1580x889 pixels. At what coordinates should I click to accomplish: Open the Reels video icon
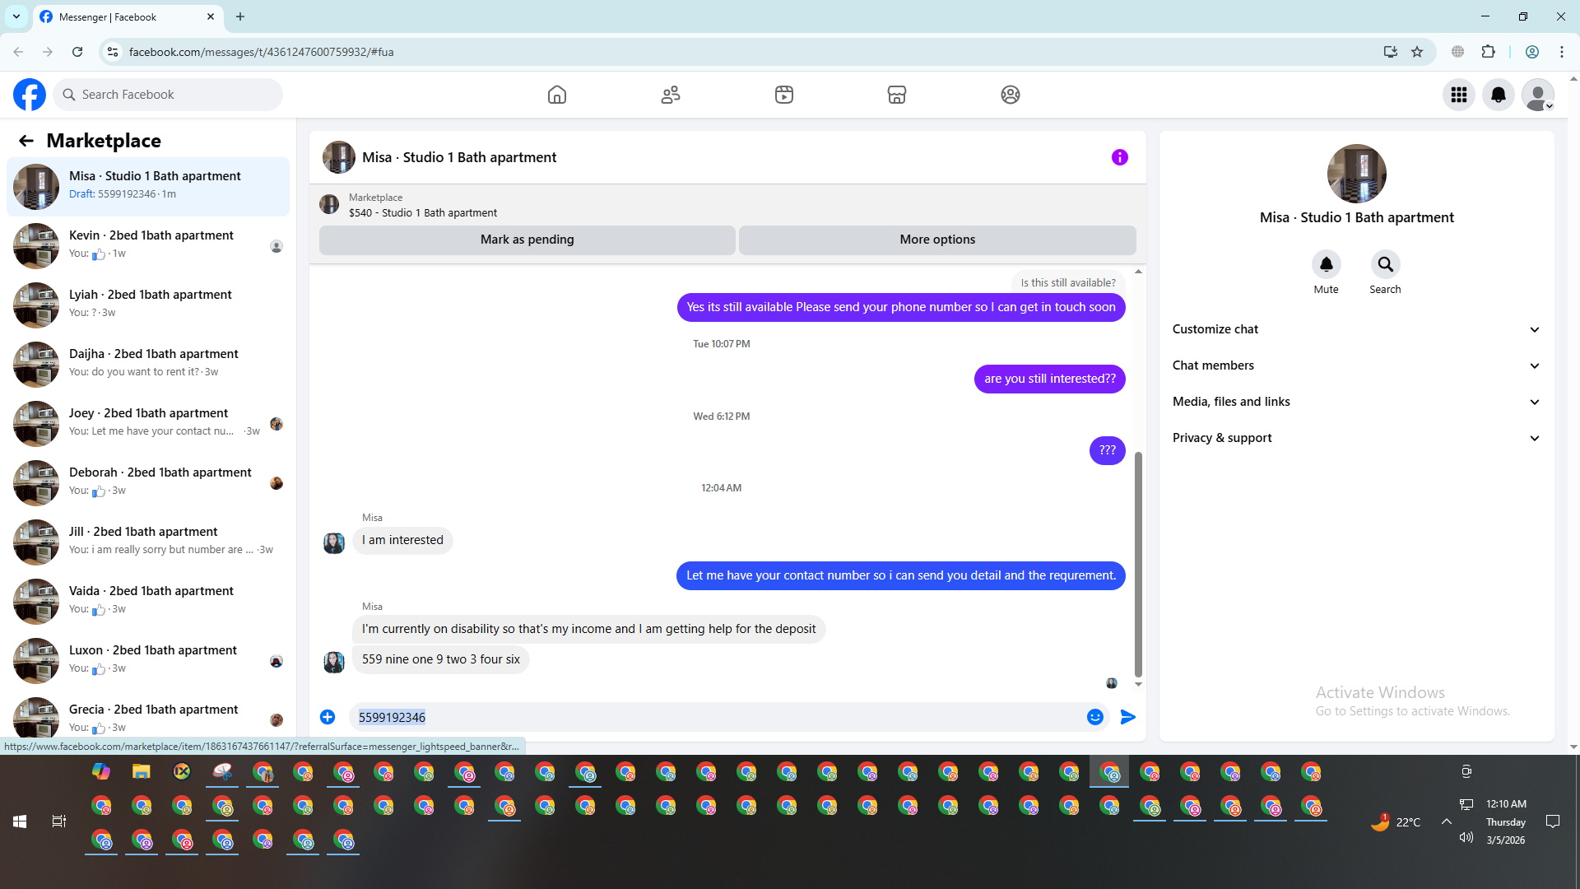point(784,95)
